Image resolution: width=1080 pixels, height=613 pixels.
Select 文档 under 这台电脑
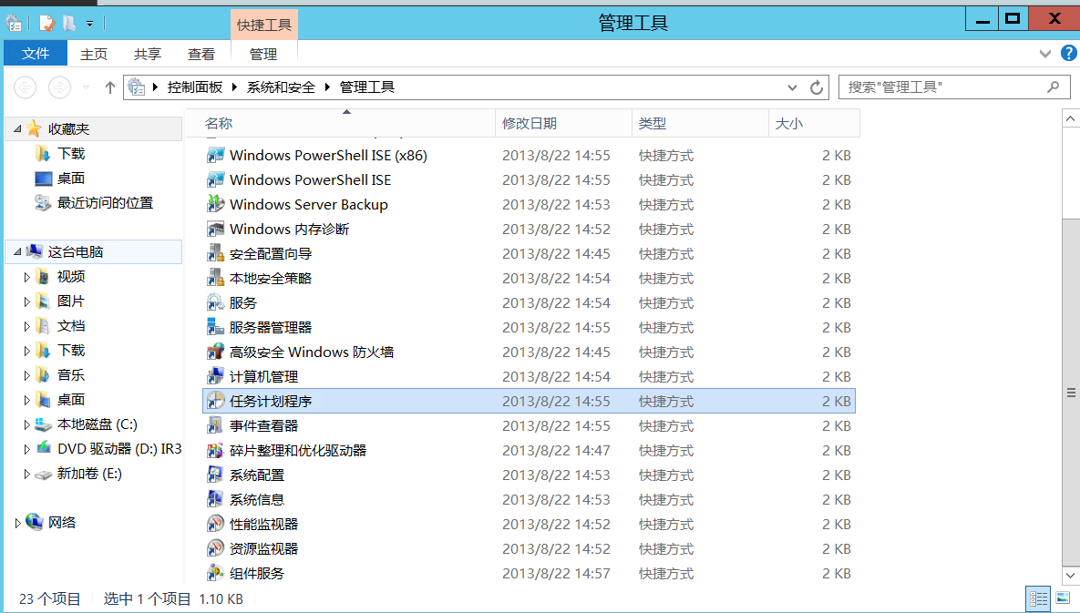point(71,326)
